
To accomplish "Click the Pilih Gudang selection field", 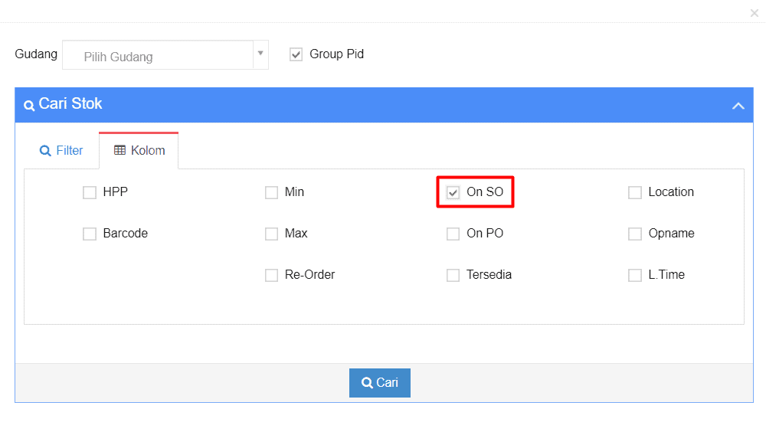I will [x=158, y=56].
